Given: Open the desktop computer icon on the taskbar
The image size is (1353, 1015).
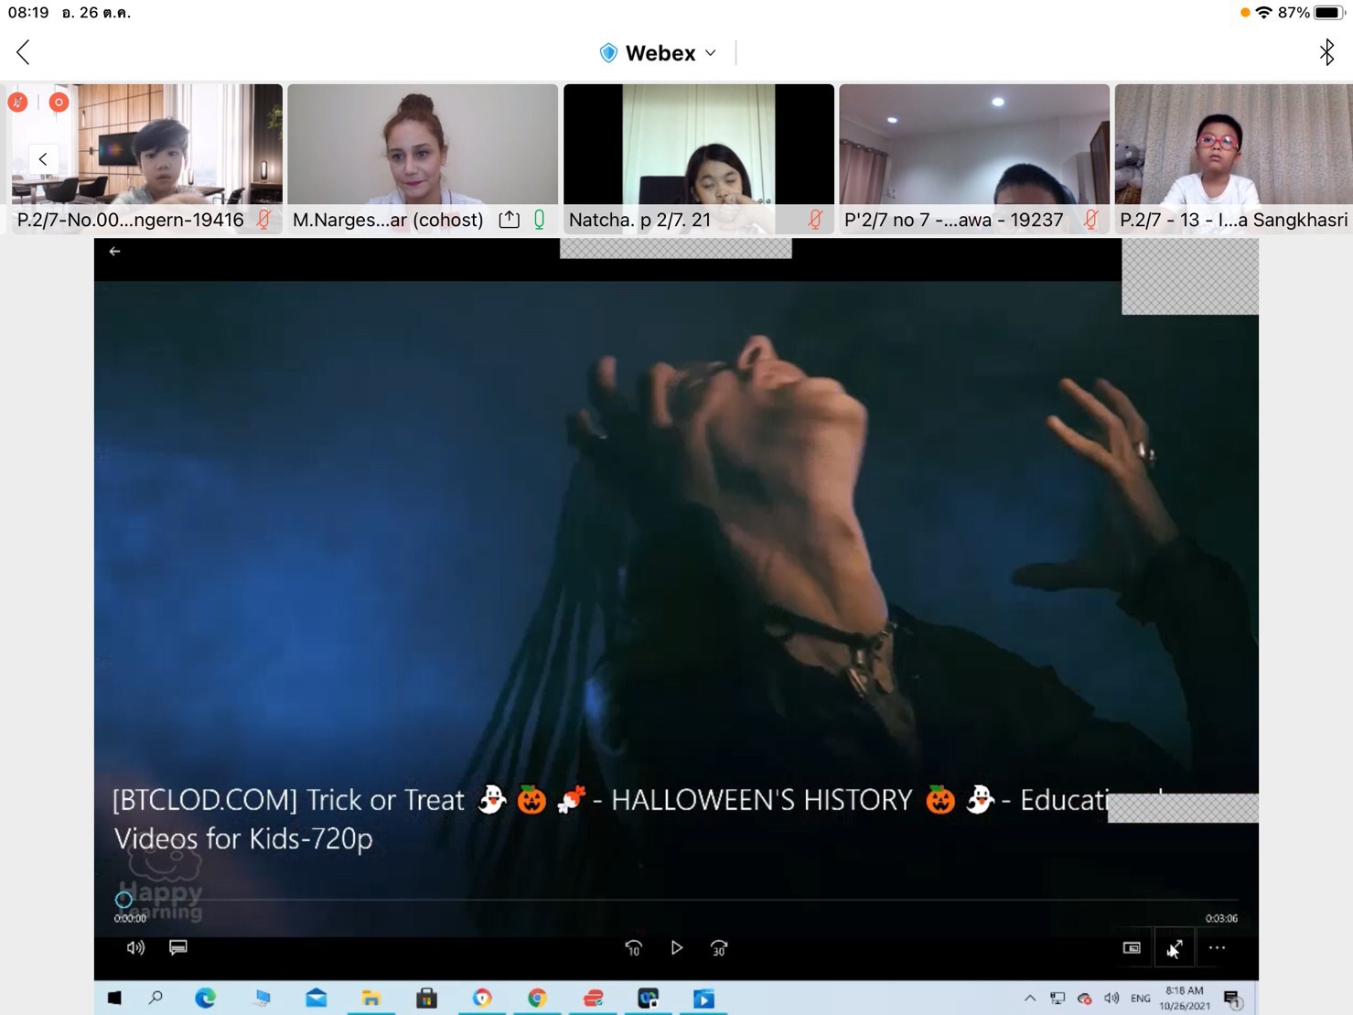Looking at the screenshot, I should click(x=263, y=998).
